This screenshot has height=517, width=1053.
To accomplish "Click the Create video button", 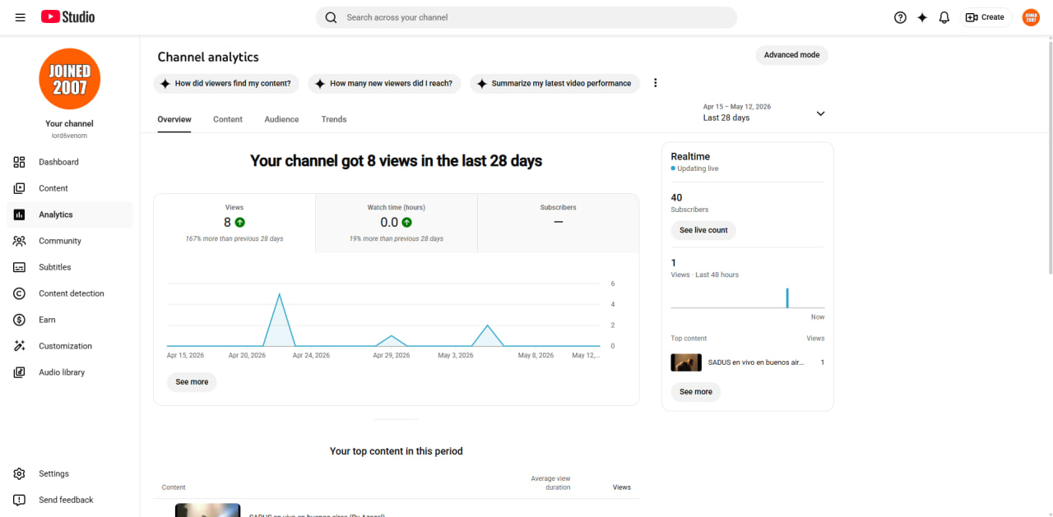I will [986, 17].
